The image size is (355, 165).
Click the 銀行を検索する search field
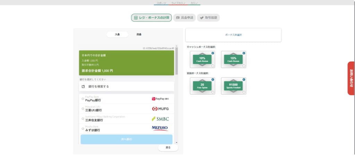click(127, 86)
